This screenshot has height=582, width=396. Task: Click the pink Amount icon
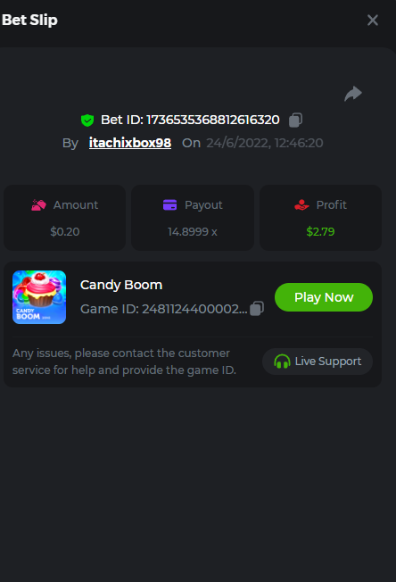click(x=39, y=205)
